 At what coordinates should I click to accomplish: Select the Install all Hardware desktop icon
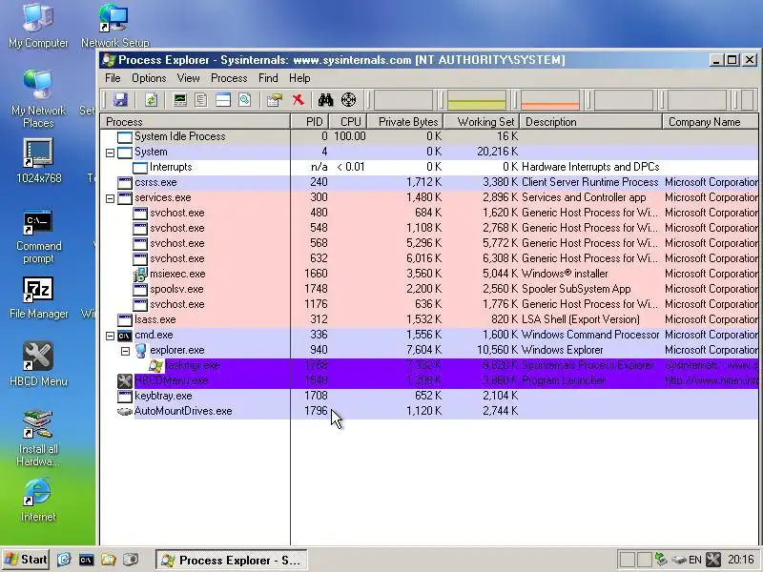[x=38, y=439]
